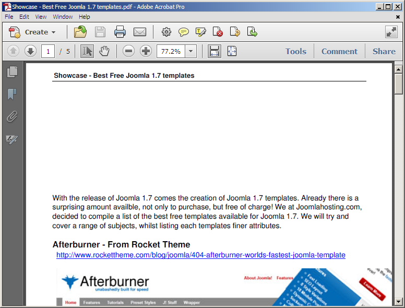Choose the Select text tool
The image size is (405, 308).
[x=87, y=51]
